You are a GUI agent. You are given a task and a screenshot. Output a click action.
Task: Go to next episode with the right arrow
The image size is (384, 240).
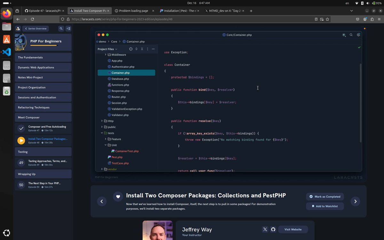point(355,201)
